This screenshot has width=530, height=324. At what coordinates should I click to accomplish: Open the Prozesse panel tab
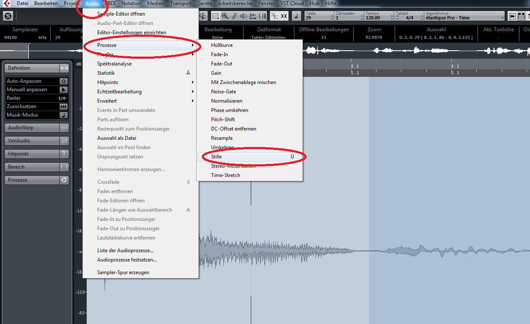pos(32,180)
